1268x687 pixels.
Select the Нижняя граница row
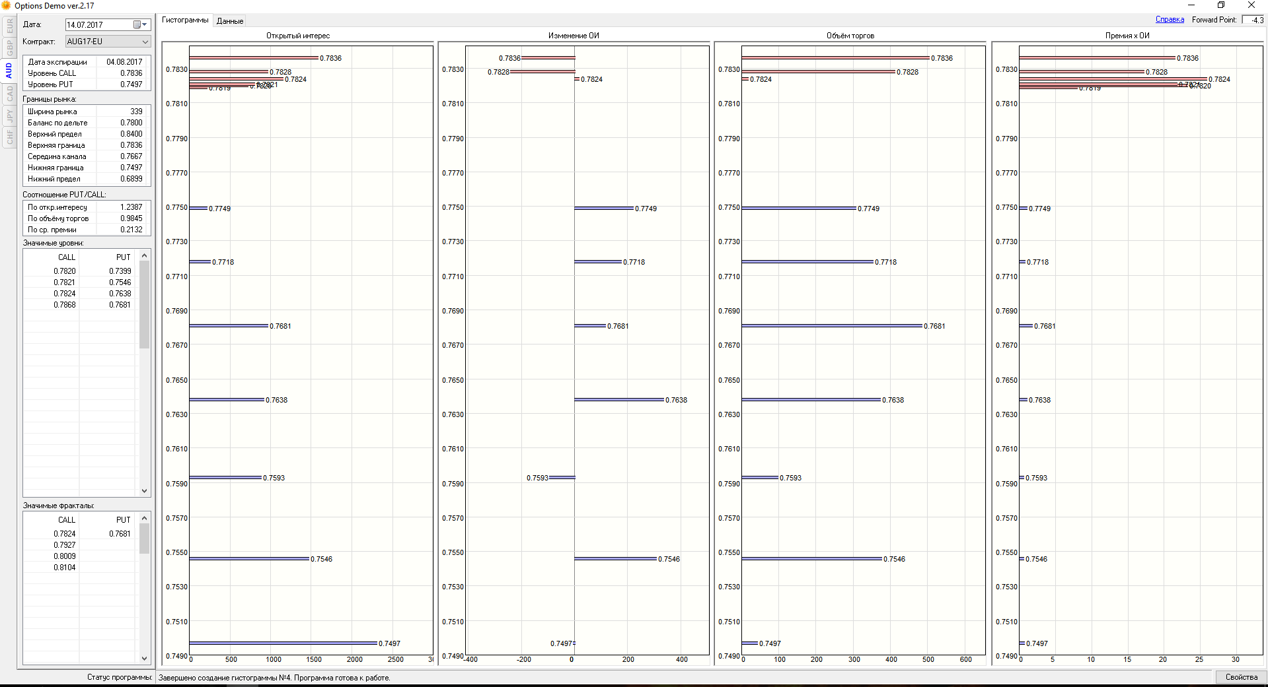tap(87, 168)
